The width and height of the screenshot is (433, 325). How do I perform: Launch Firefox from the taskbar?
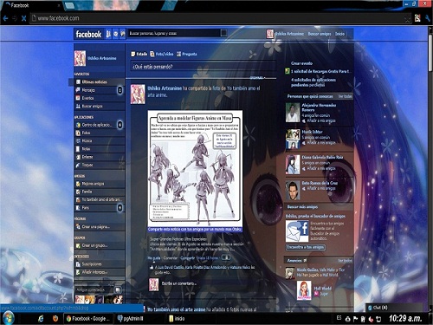pyautogui.click(x=55, y=319)
